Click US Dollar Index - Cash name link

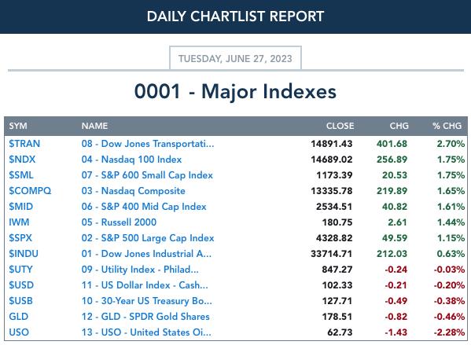145,285
